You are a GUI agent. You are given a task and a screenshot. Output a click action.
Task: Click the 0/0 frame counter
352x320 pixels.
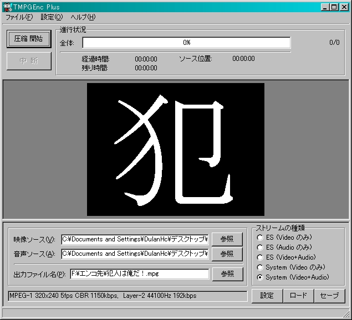pyautogui.click(x=334, y=43)
